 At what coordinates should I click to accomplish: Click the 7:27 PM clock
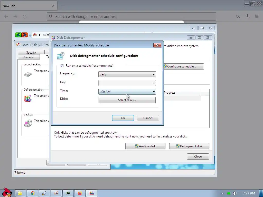[x=249, y=193]
